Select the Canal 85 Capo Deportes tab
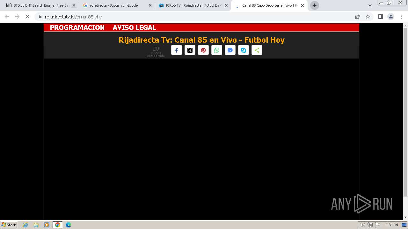Image resolution: width=408 pixels, height=229 pixels. (270, 5)
